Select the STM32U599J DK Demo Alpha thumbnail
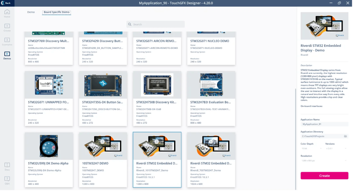The image size is (353, 191). (49, 146)
